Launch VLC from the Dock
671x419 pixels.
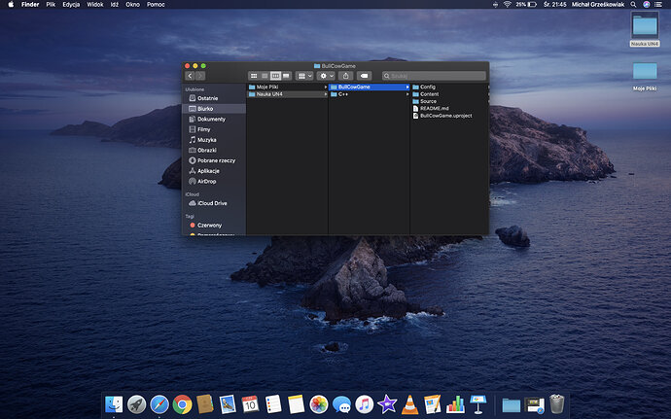410,403
